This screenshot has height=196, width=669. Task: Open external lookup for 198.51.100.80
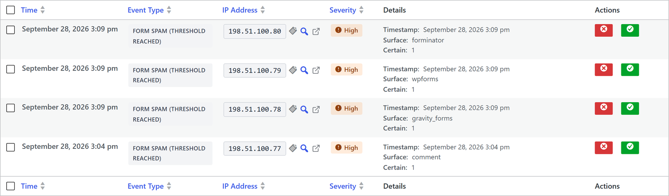[316, 31]
